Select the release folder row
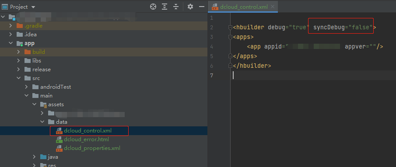 (x=104, y=70)
